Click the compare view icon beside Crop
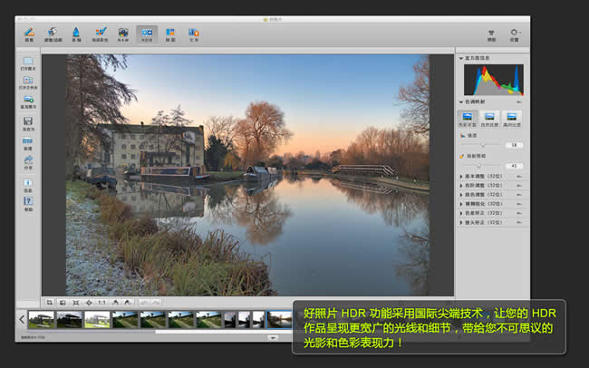 (x=63, y=302)
